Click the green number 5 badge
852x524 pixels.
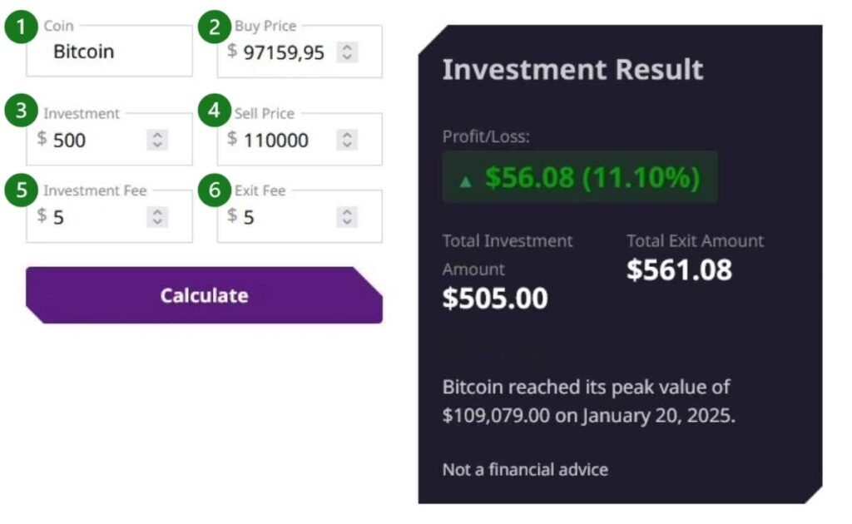(x=21, y=190)
